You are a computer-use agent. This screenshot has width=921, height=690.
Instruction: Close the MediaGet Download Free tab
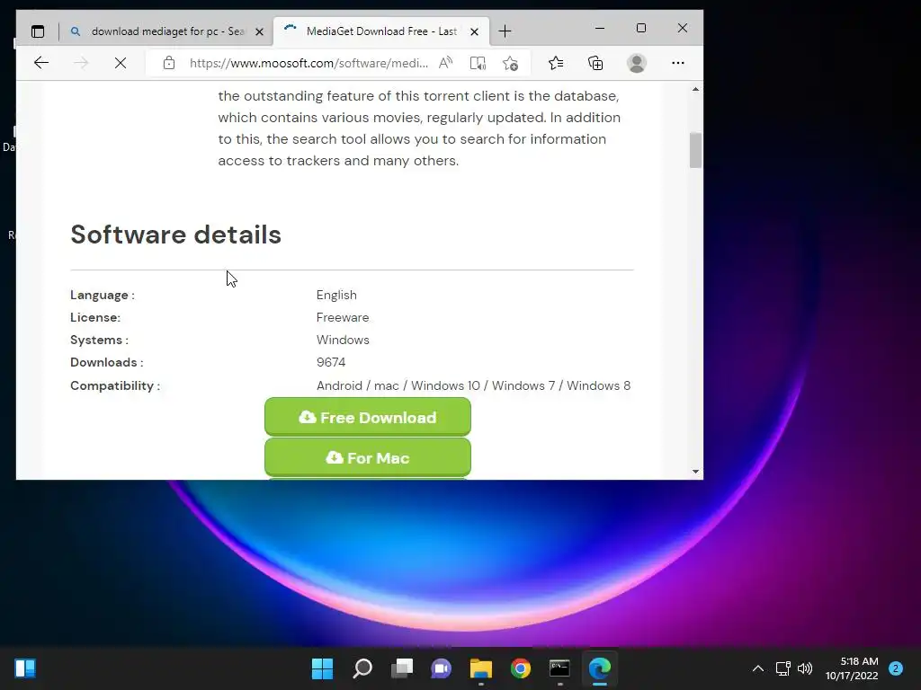(x=475, y=31)
